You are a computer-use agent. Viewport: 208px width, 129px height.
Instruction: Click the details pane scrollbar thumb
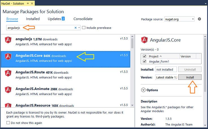pyautogui.click(x=205, y=65)
